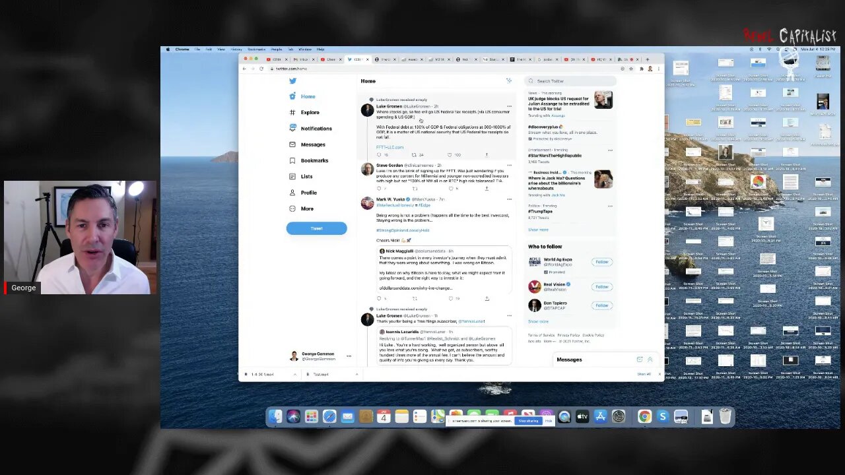Image resolution: width=845 pixels, height=475 pixels.
Task: Open more options on Mark W. Yusko's tweet
Action: 509,199
